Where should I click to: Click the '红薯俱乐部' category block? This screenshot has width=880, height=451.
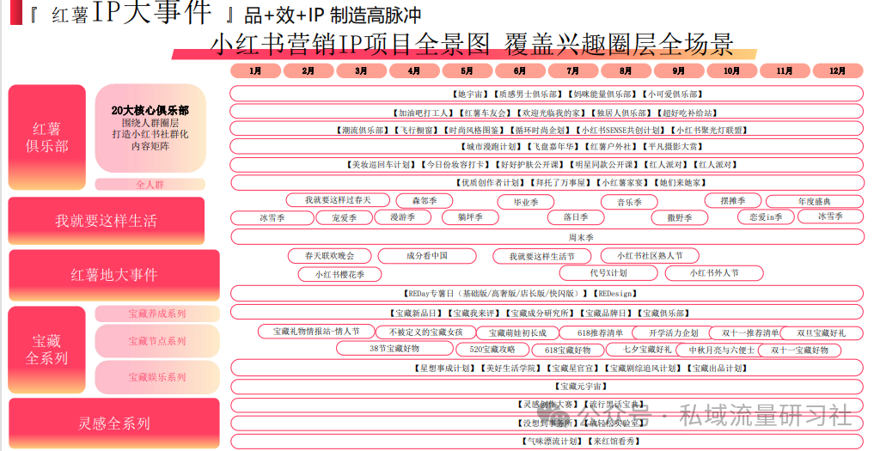[47, 137]
